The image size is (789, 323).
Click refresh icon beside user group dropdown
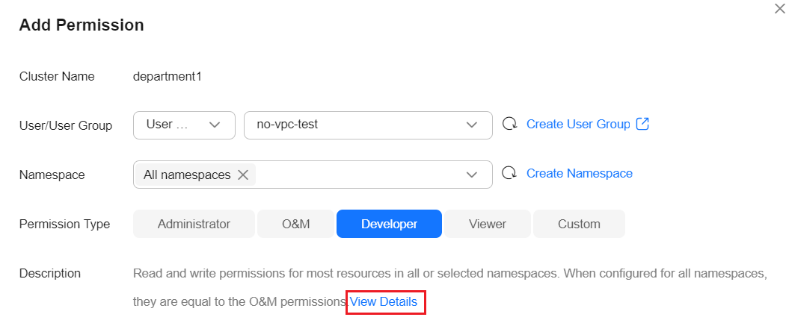pos(510,124)
